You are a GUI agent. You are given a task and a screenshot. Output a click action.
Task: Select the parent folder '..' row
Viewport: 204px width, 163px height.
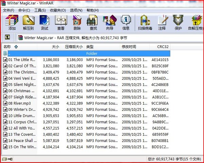86,54
